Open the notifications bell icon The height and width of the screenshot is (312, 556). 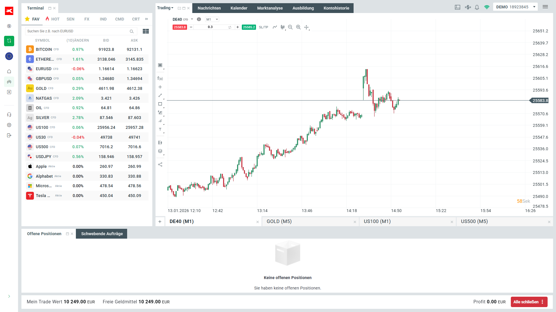[x=477, y=7]
